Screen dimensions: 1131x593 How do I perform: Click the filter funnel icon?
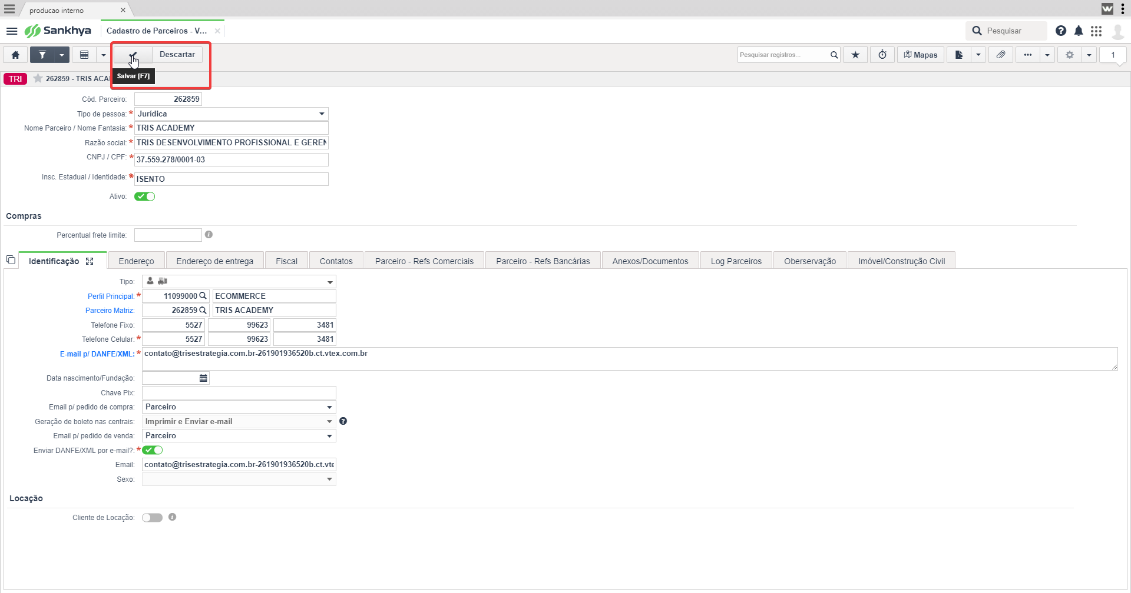(42, 55)
